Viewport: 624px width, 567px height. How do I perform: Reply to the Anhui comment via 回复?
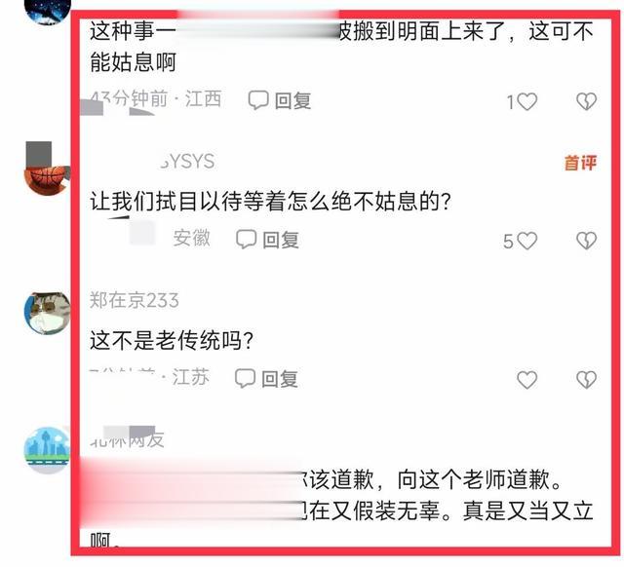(281, 240)
